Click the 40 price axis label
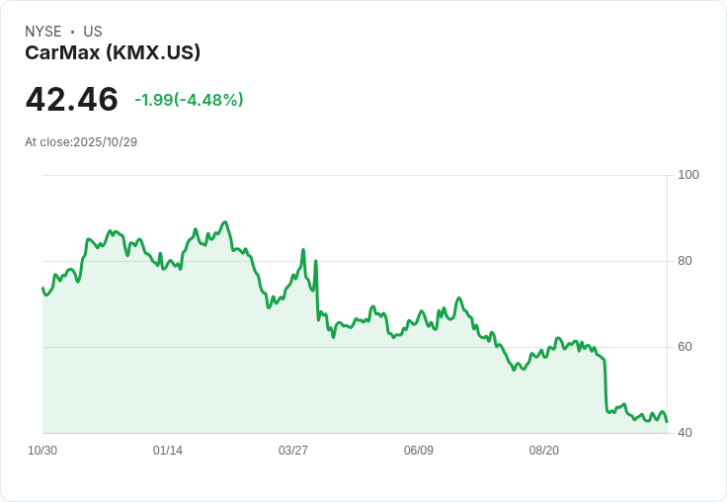Screen dimensions: 727x502 (x=686, y=433)
